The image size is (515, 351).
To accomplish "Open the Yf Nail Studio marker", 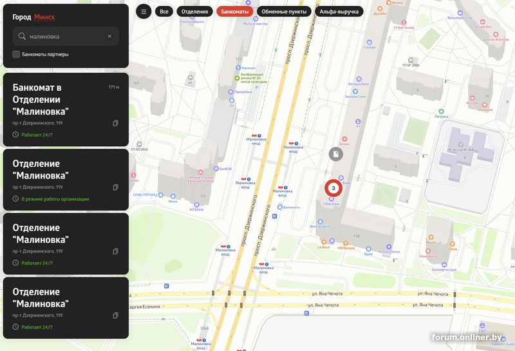I will pyautogui.click(x=404, y=23).
